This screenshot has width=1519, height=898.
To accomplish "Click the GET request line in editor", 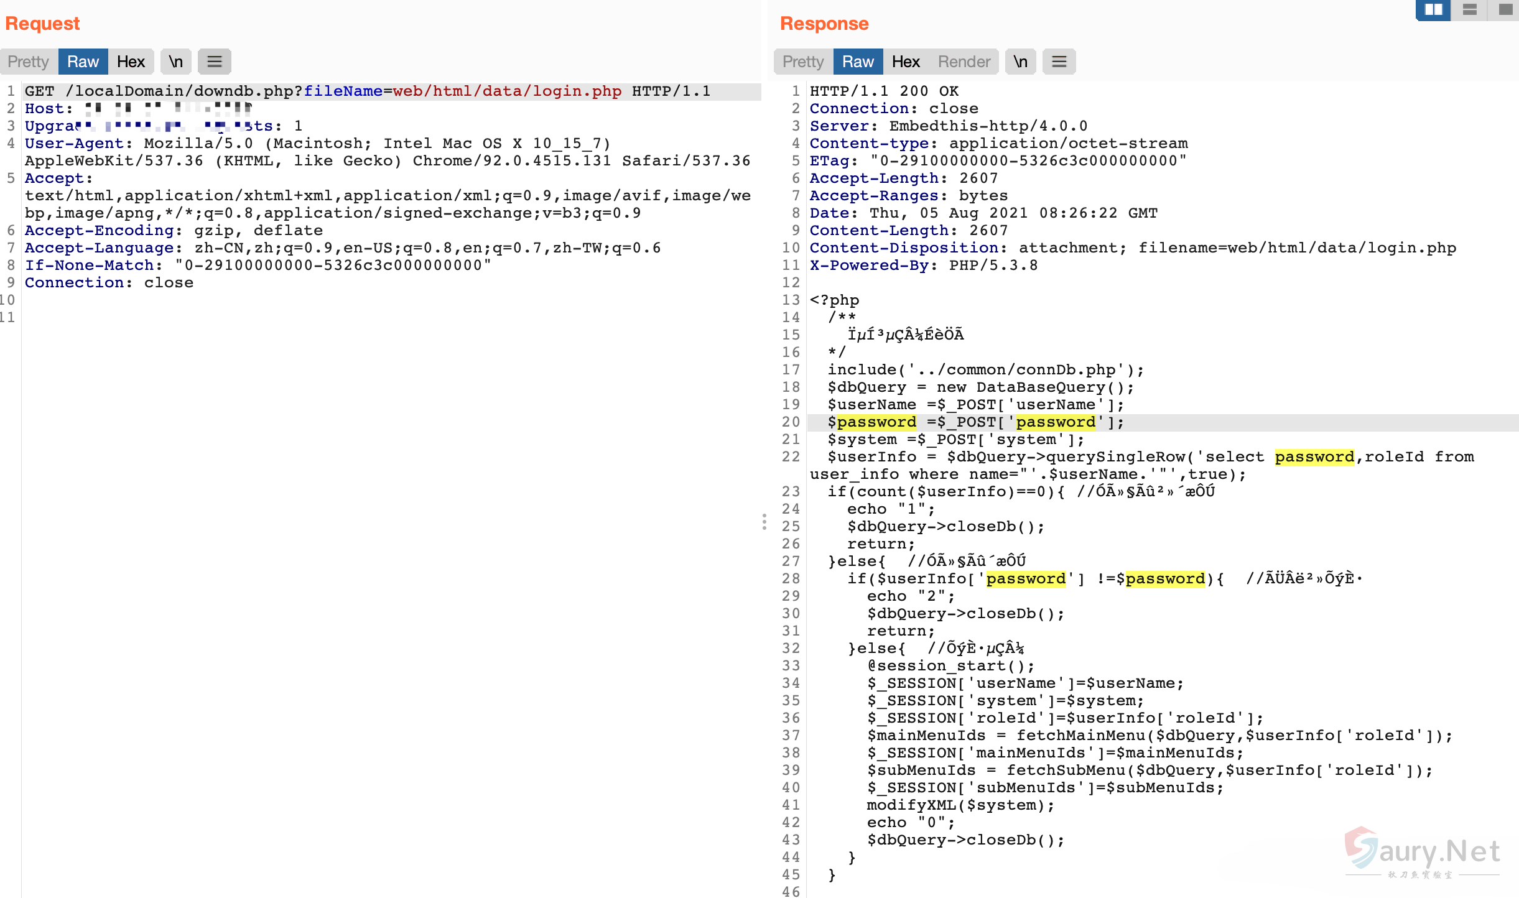I will pos(367,91).
